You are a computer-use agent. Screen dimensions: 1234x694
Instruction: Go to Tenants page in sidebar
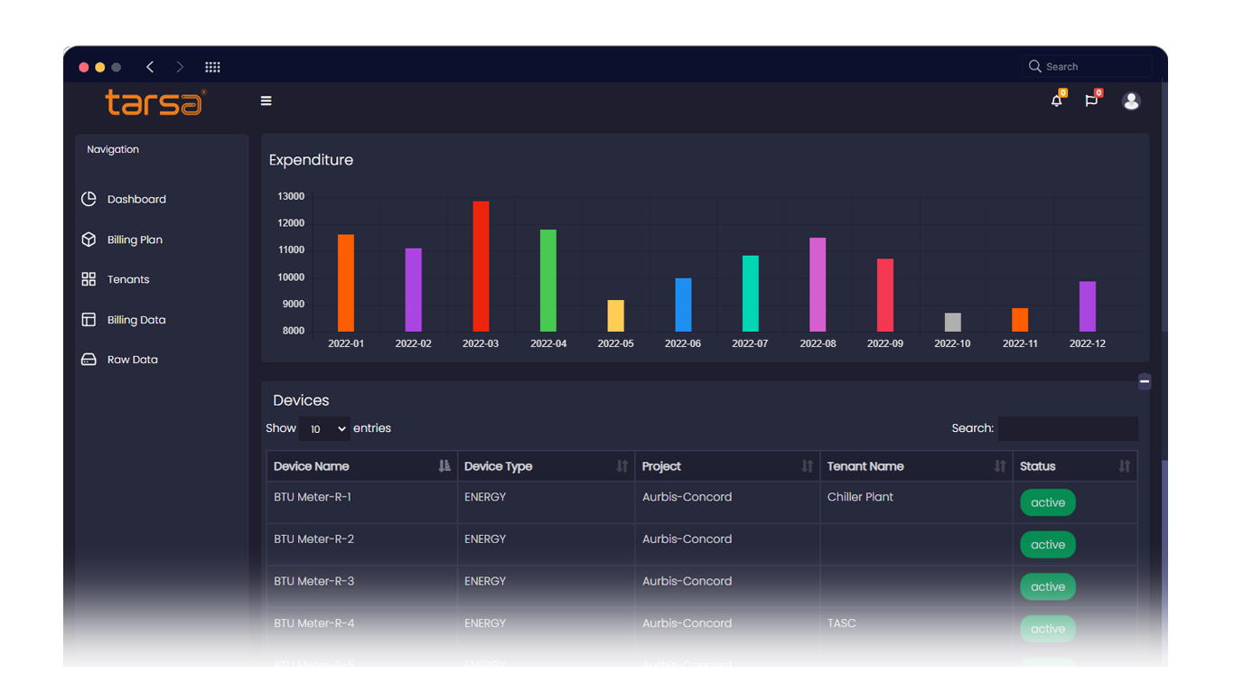tap(128, 279)
